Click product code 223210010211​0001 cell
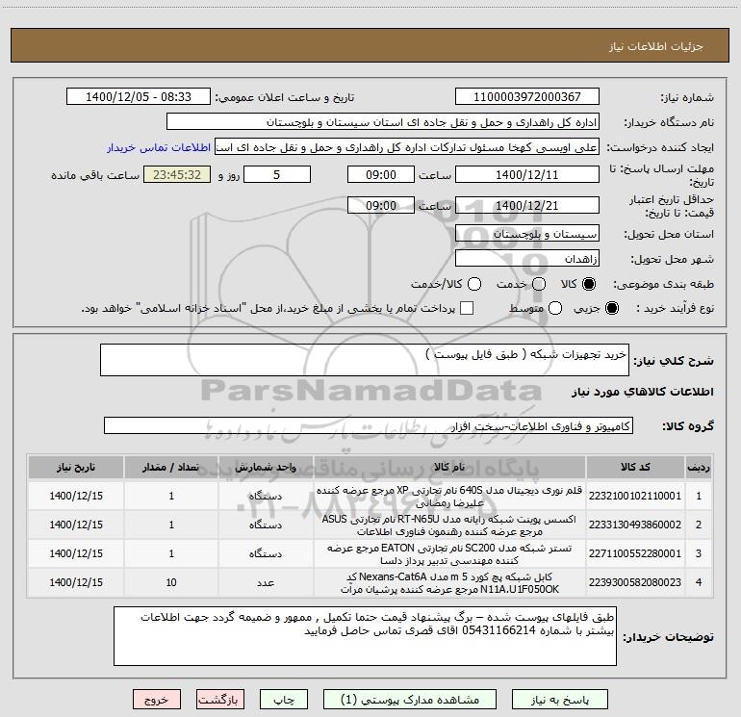The width and height of the screenshot is (741, 717). (635, 496)
